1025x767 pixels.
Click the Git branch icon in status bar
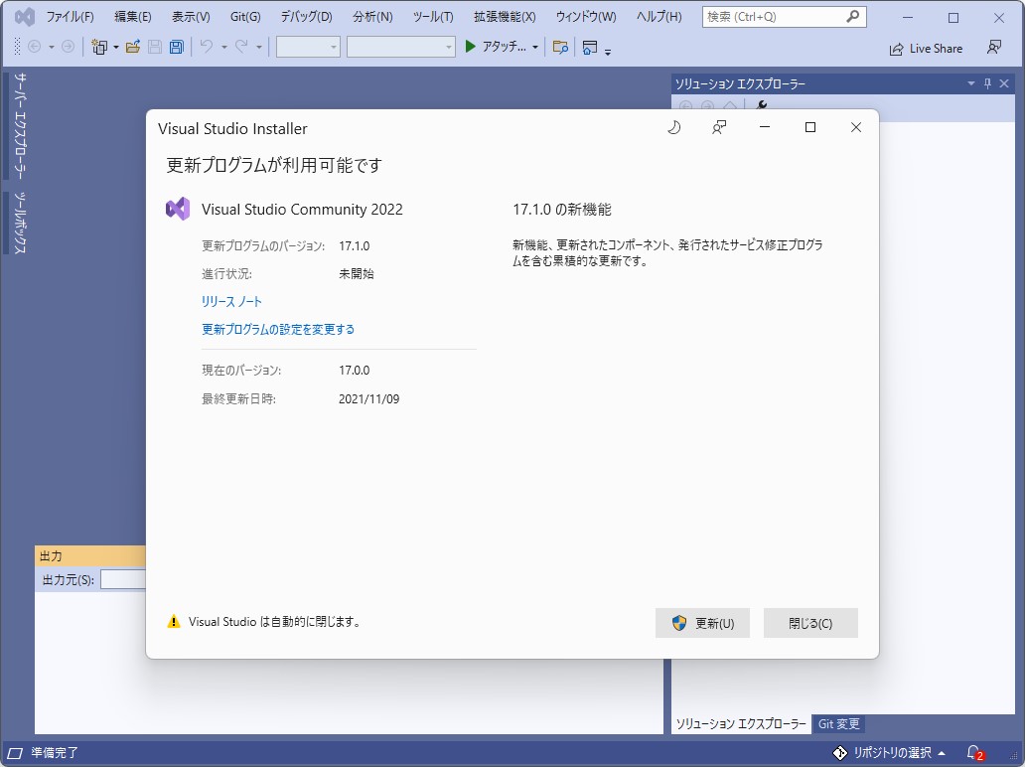(839, 752)
